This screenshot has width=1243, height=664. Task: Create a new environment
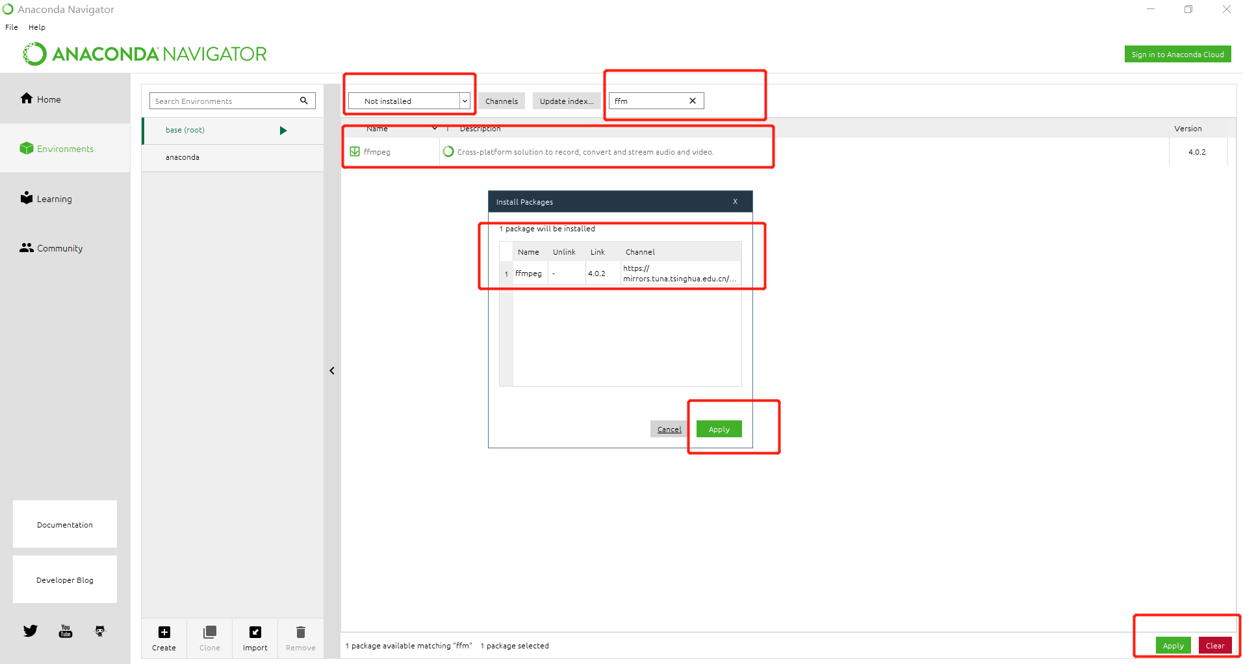pyautogui.click(x=164, y=638)
